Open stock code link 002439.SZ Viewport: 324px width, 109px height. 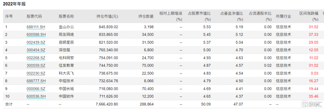coord(36,42)
